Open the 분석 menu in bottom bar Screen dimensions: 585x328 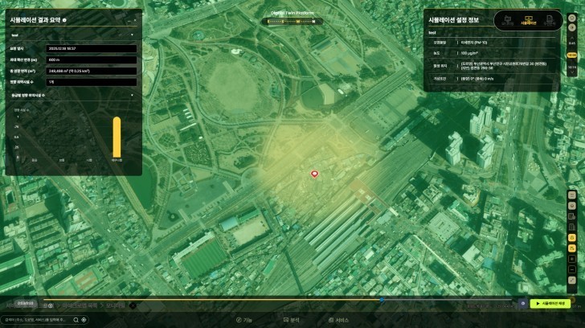(291, 320)
